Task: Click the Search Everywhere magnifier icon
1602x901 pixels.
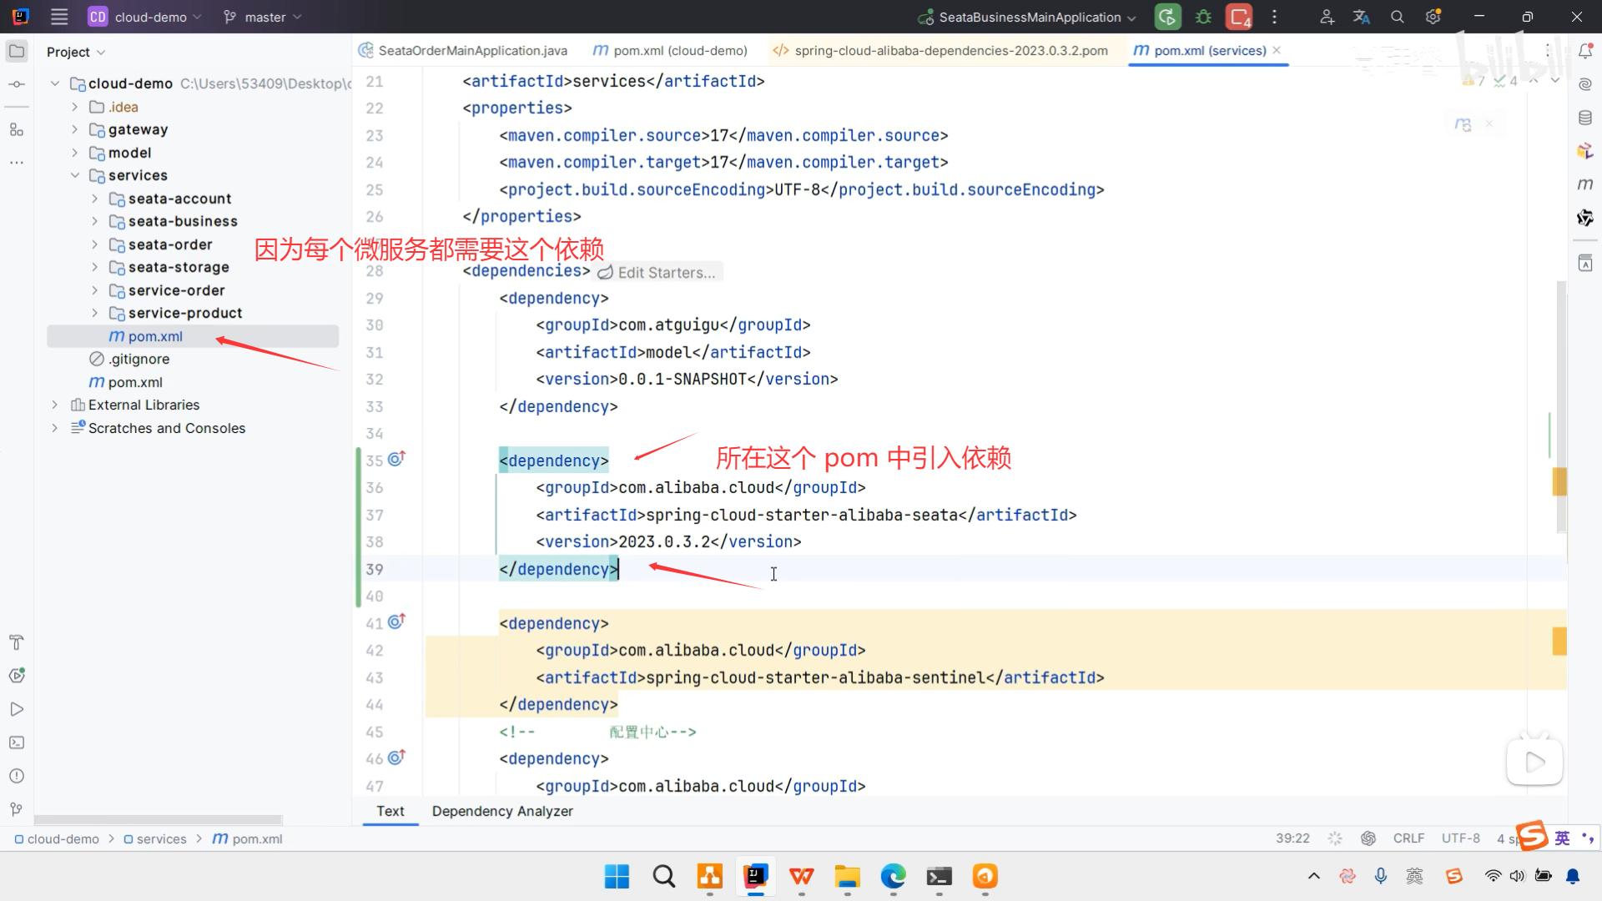Action: (1398, 17)
